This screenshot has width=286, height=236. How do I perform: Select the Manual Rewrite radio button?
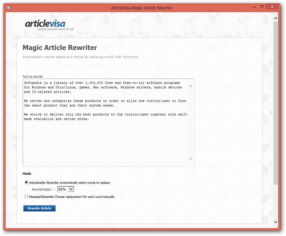[x=27, y=196]
